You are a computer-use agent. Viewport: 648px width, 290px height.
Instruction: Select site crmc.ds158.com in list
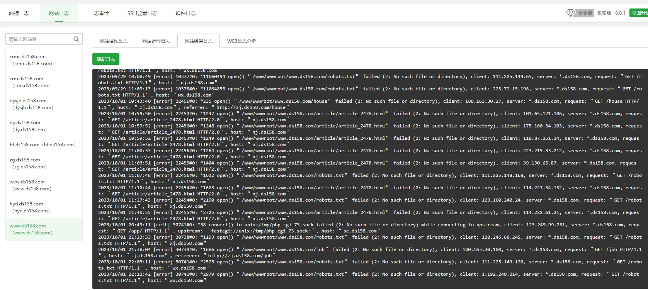tap(44, 60)
